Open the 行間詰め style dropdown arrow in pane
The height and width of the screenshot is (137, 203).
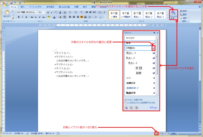pos(154,48)
